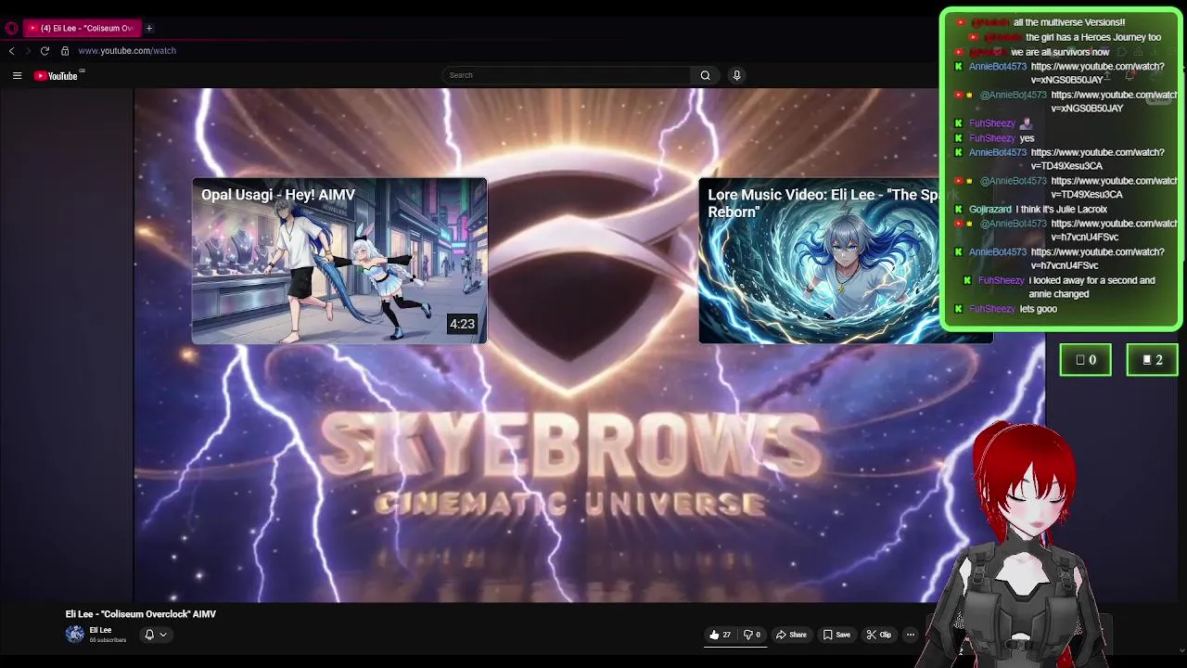
Task: Open the Eli Lee channel avatar
Action: click(75, 635)
